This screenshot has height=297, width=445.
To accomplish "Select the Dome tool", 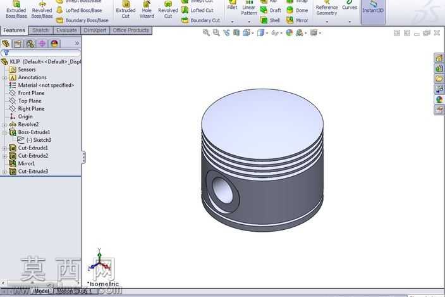I will [x=297, y=10].
